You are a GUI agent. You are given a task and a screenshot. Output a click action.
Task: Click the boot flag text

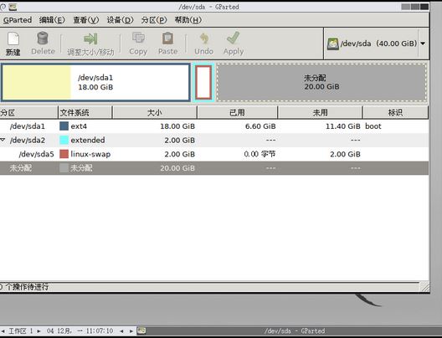pos(373,126)
